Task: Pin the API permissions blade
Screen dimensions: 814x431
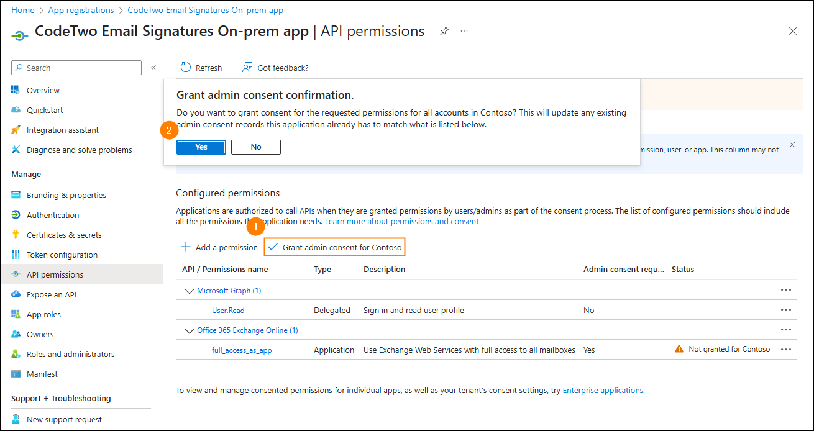Action: [444, 31]
